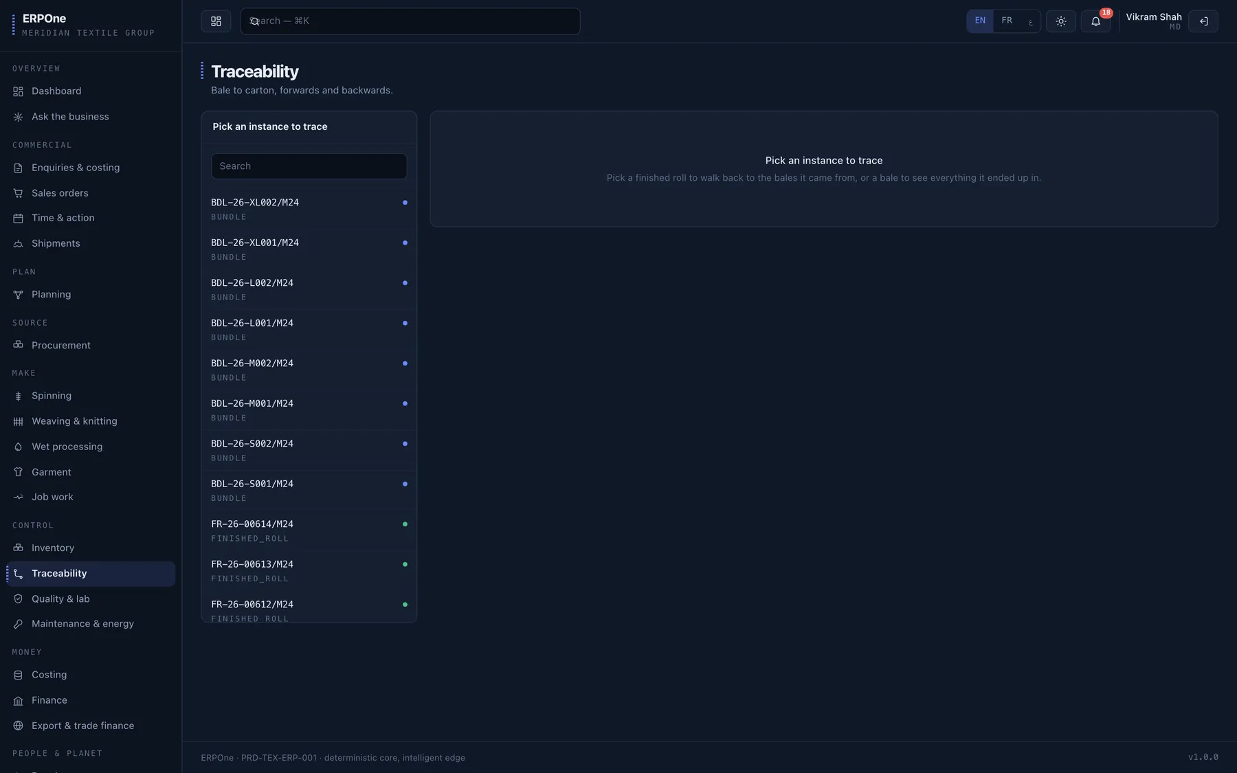Click the Time & action calendar icon

pyautogui.click(x=18, y=218)
